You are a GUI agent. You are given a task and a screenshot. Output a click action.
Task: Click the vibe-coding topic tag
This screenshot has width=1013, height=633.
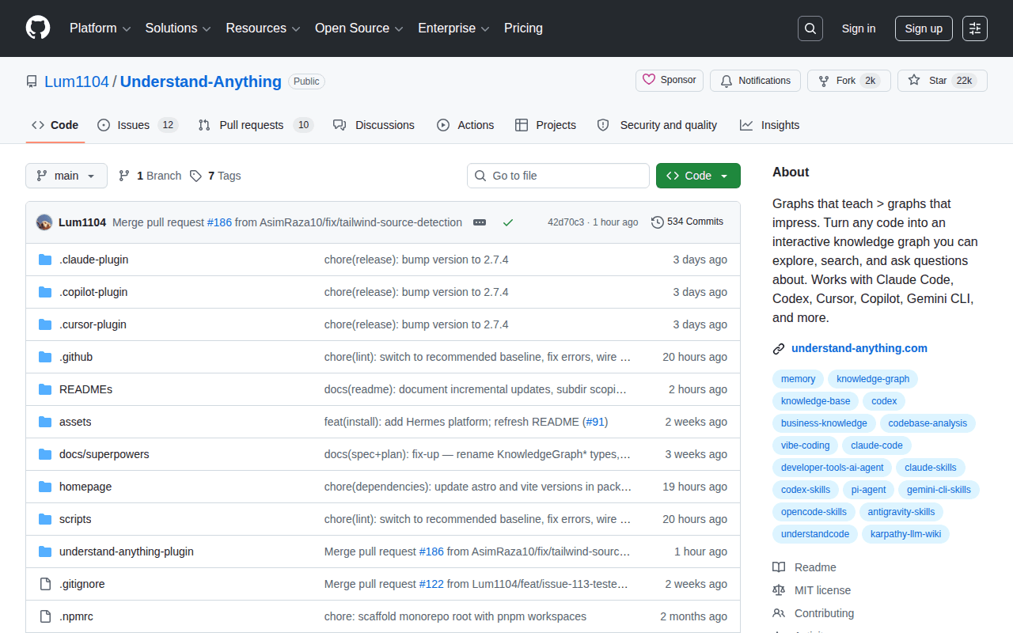pyautogui.click(x=806, y=445)
